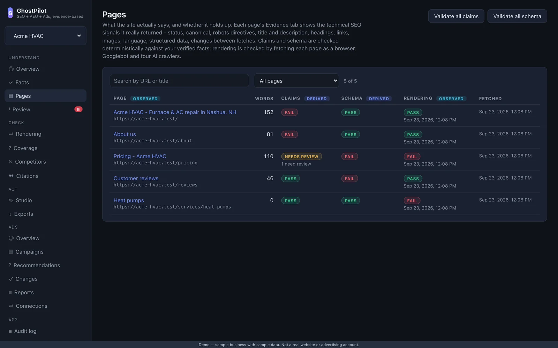Go to Overview under Understand
The image size is (558, 348).
click(45, 69)
